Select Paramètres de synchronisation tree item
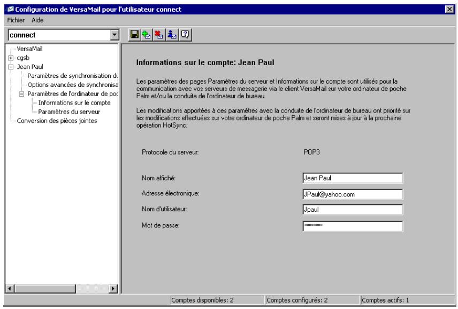Viewport: 458px width, 309px height. coord(72,76)
